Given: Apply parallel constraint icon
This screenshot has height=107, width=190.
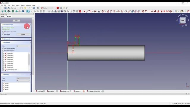Looking at the screenshot, I should coord(155,11).
